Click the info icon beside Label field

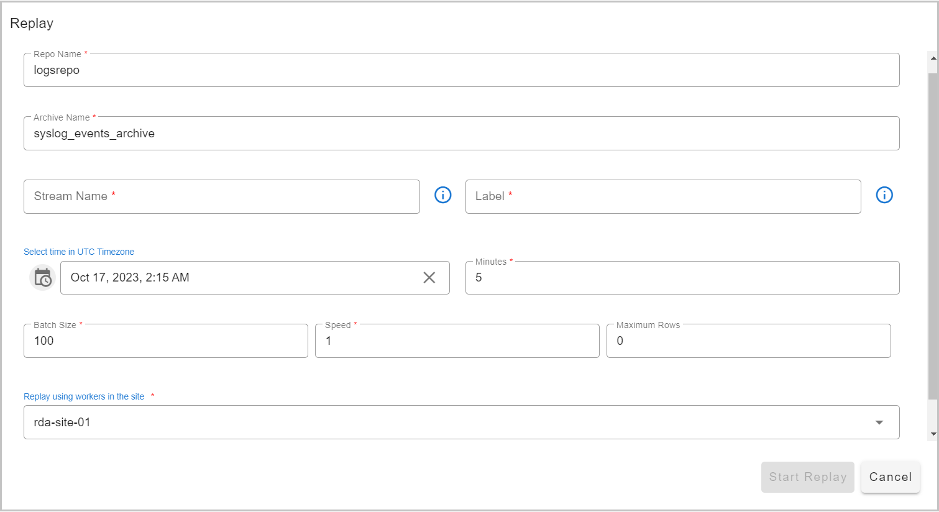pos(884,194)
